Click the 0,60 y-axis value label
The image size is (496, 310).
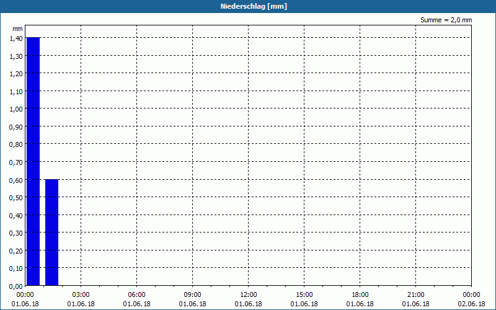click(16, 180)
